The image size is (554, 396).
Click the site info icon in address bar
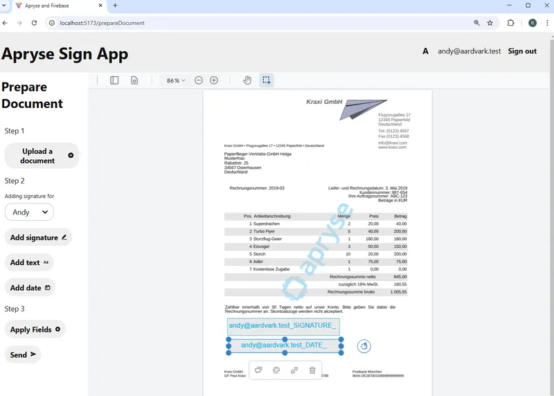click(52, 23)
